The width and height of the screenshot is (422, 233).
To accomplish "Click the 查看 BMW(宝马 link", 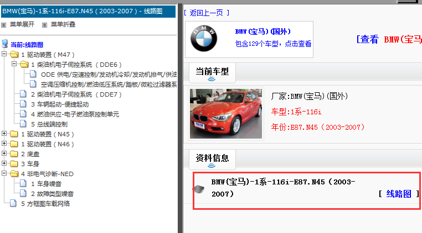I will [389, 39].
